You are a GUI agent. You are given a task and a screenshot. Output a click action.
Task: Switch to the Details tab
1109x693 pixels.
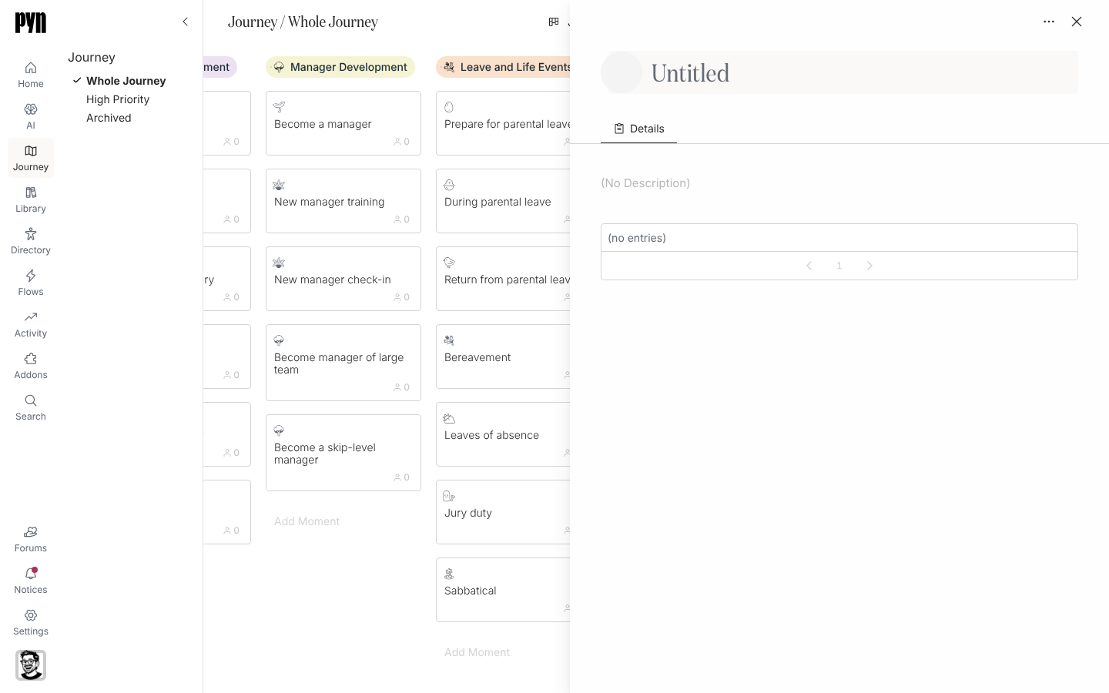coord(638,129)
